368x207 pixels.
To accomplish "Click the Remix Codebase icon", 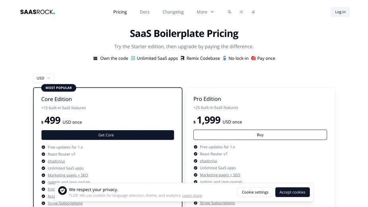I will (x=182, y=58).
